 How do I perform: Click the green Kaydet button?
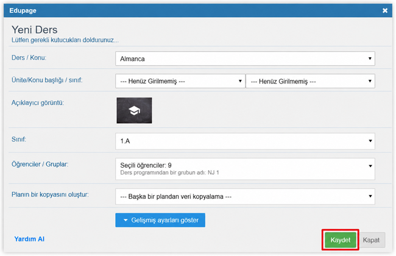pos(340,240)
